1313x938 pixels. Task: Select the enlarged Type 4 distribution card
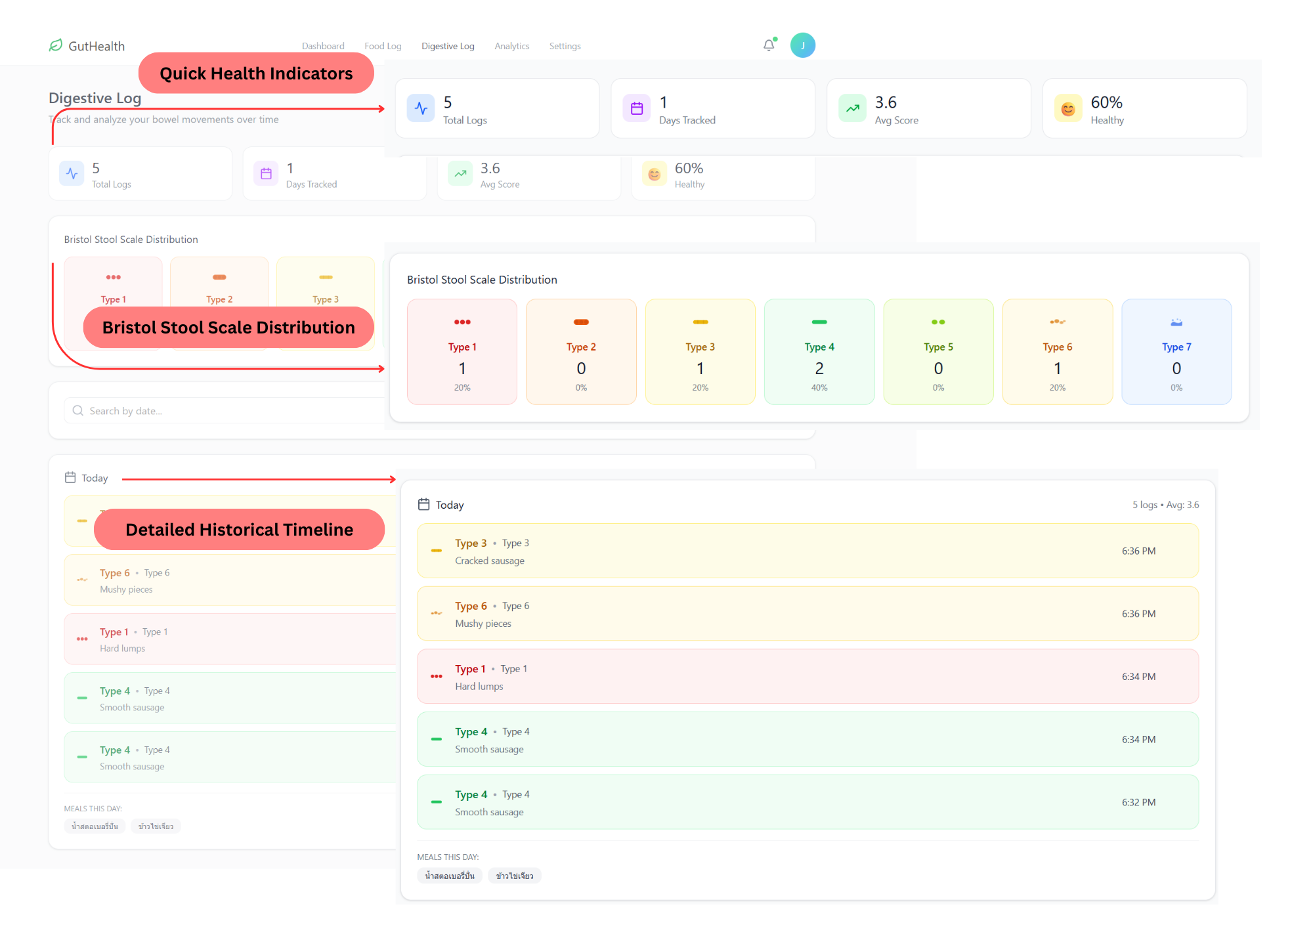click(819, 352)
